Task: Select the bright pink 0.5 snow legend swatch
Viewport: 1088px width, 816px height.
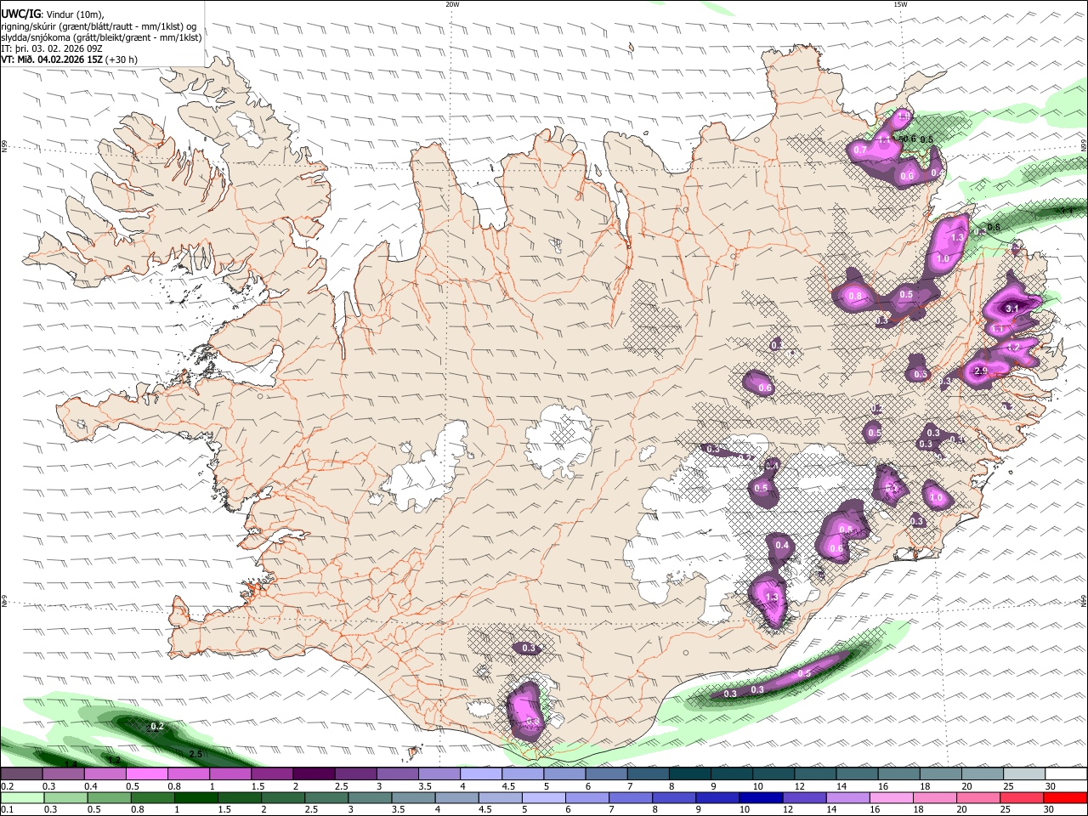Action: point(146,774)
